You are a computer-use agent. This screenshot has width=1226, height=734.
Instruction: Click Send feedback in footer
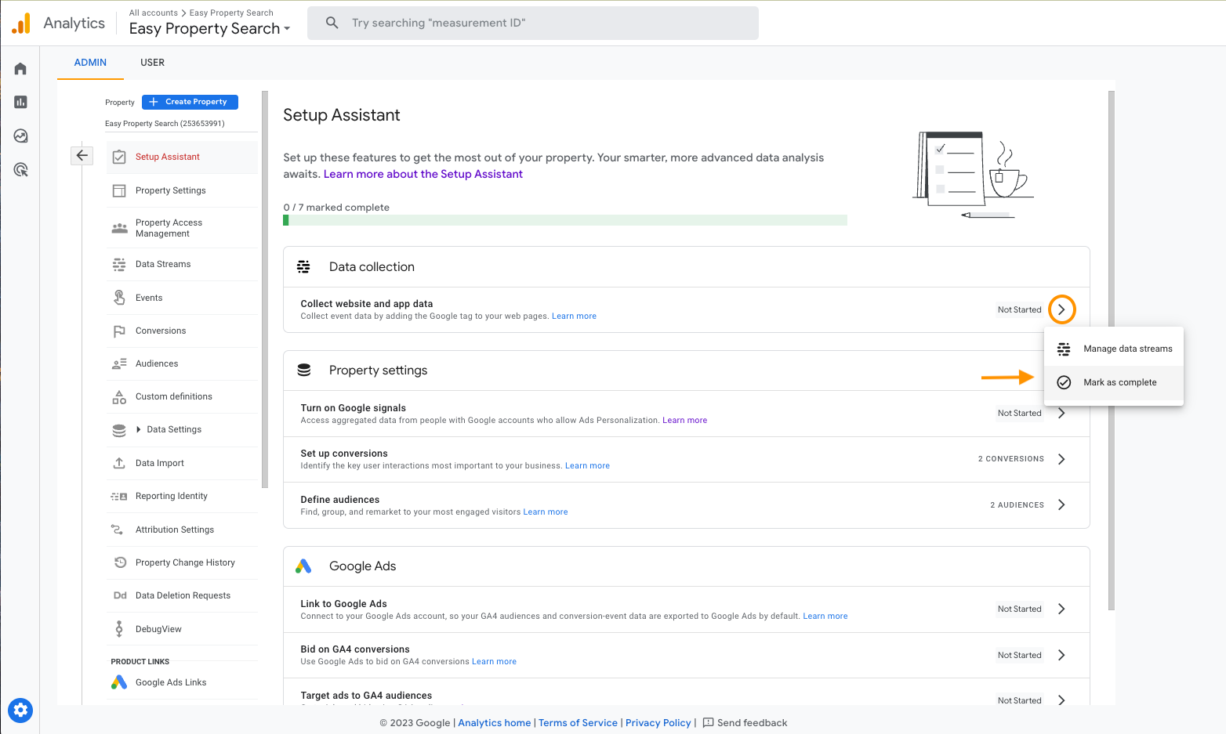click(745, 723)
